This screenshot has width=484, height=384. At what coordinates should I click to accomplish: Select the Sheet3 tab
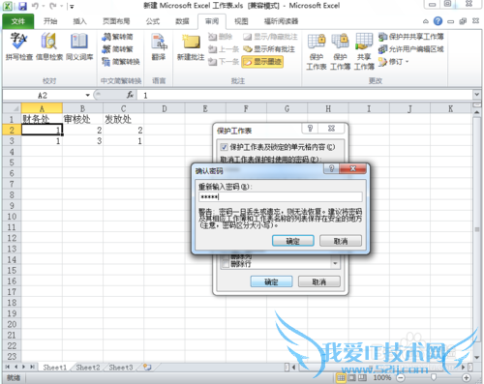(x=121, y=368)
